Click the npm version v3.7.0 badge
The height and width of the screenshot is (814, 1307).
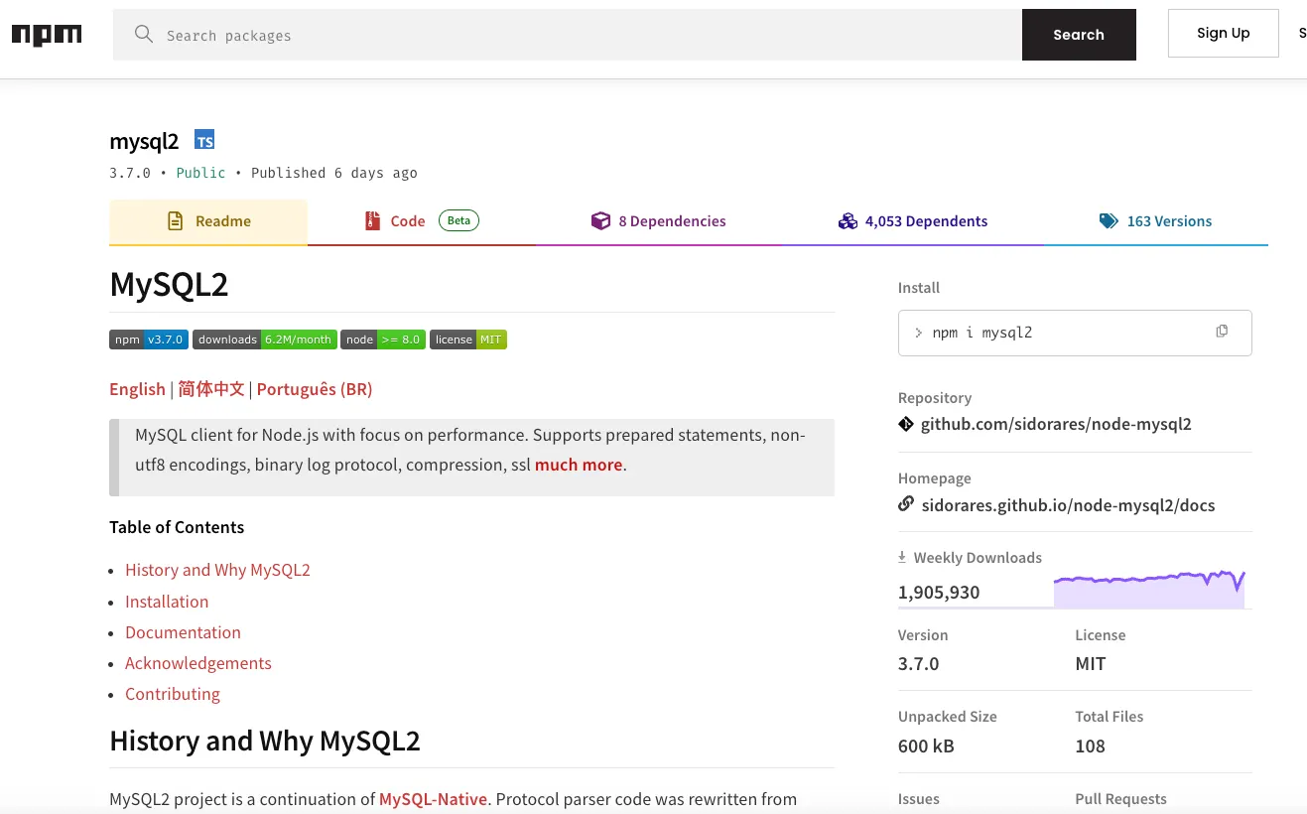click(148, 339)
